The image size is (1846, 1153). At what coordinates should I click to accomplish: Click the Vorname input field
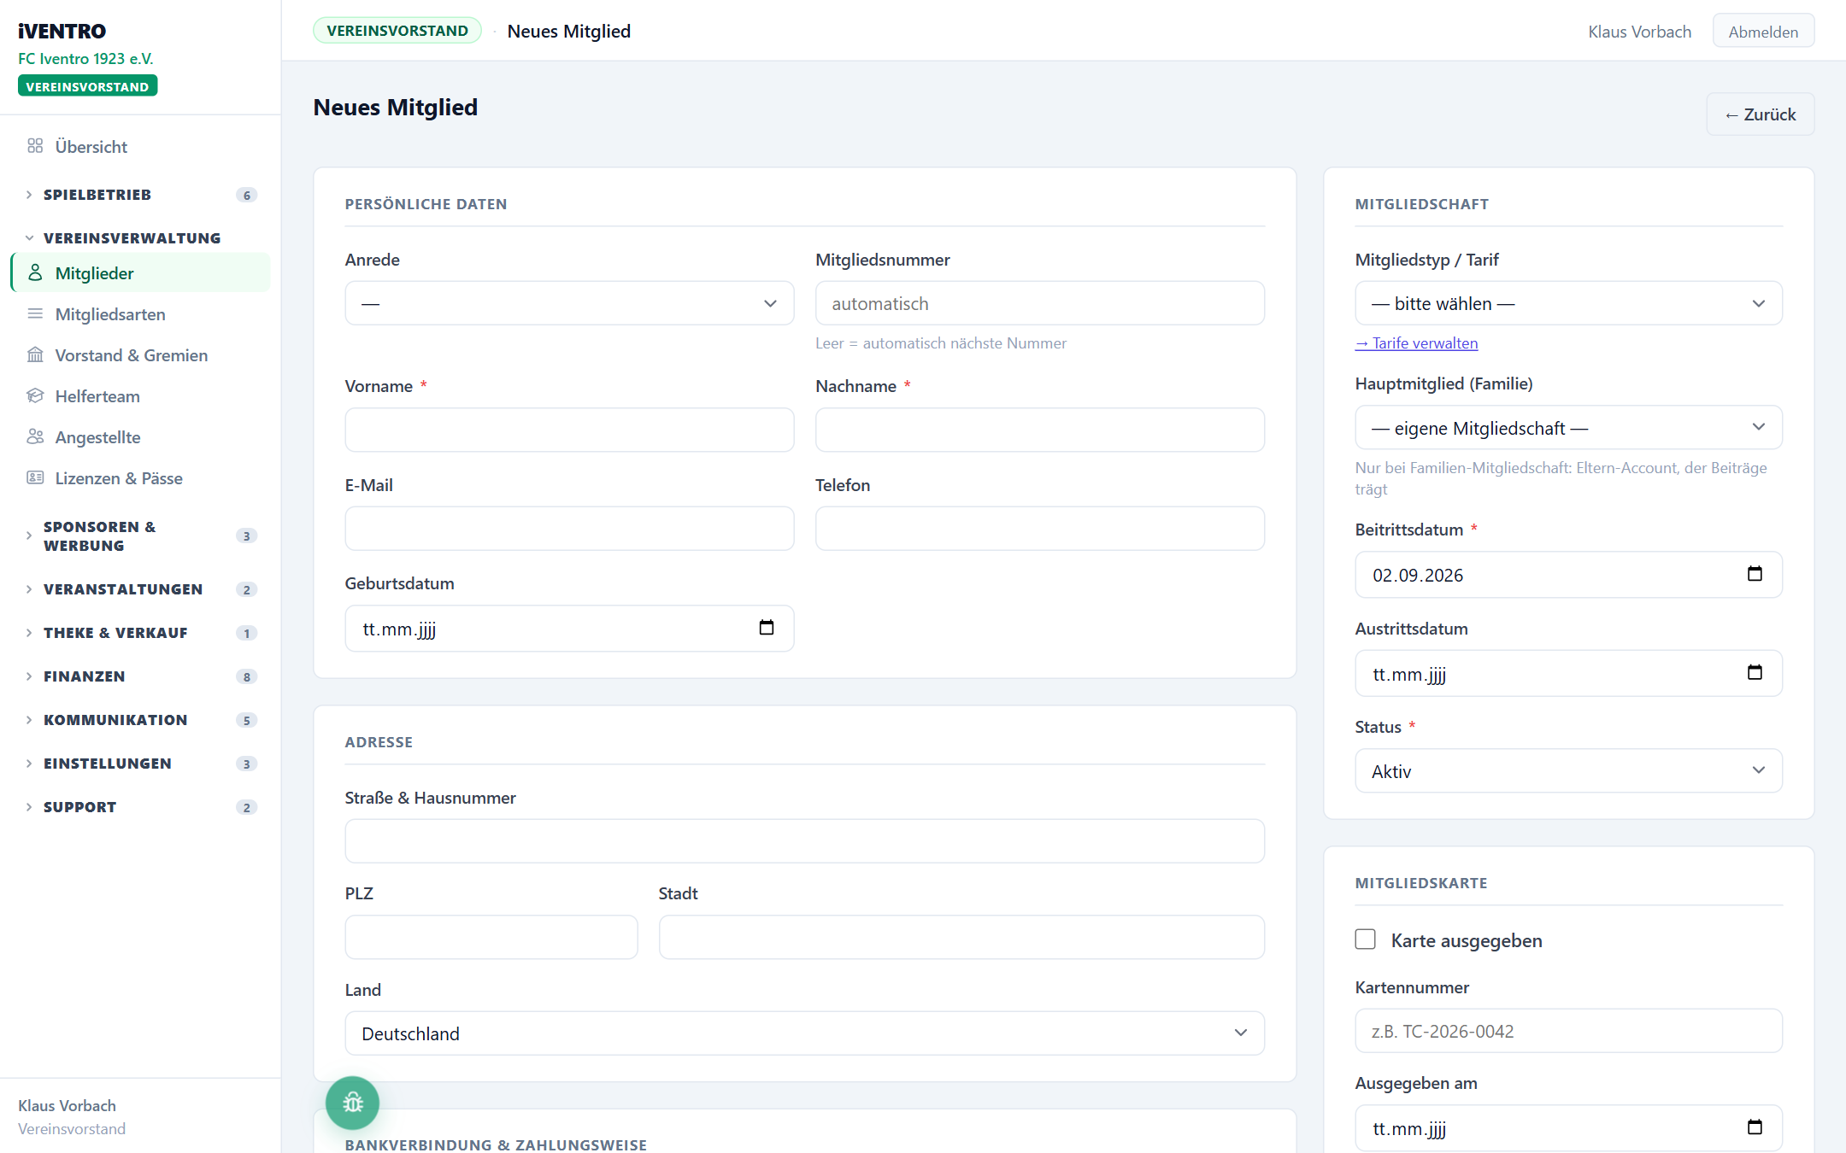click(x=569, y=430)
